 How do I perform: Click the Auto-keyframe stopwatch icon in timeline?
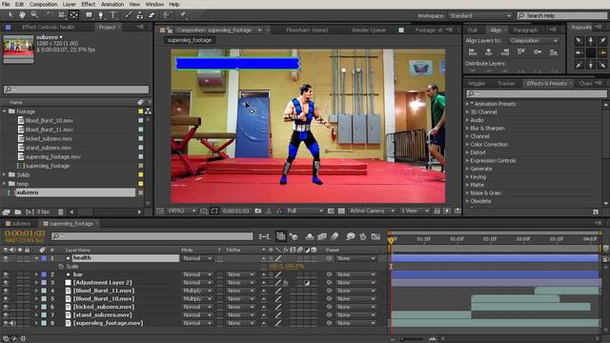(362, 236)
